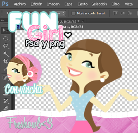
Task: Open the Filtro menu
Action: click(115, 4)
